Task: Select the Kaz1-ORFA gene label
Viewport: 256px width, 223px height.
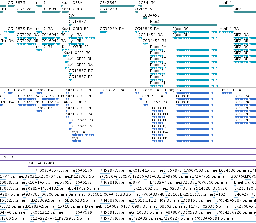Action: point(72,3)
